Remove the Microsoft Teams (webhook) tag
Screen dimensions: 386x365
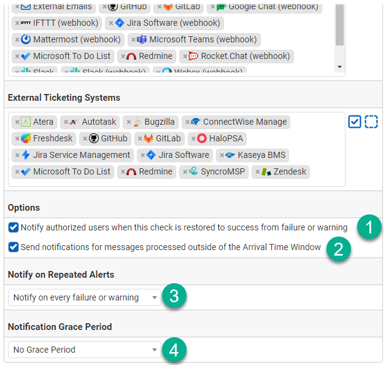click(x=133, y=40)
